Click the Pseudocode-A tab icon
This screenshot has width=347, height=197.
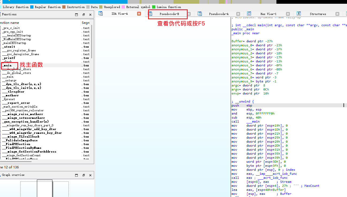tap(199, 14)
